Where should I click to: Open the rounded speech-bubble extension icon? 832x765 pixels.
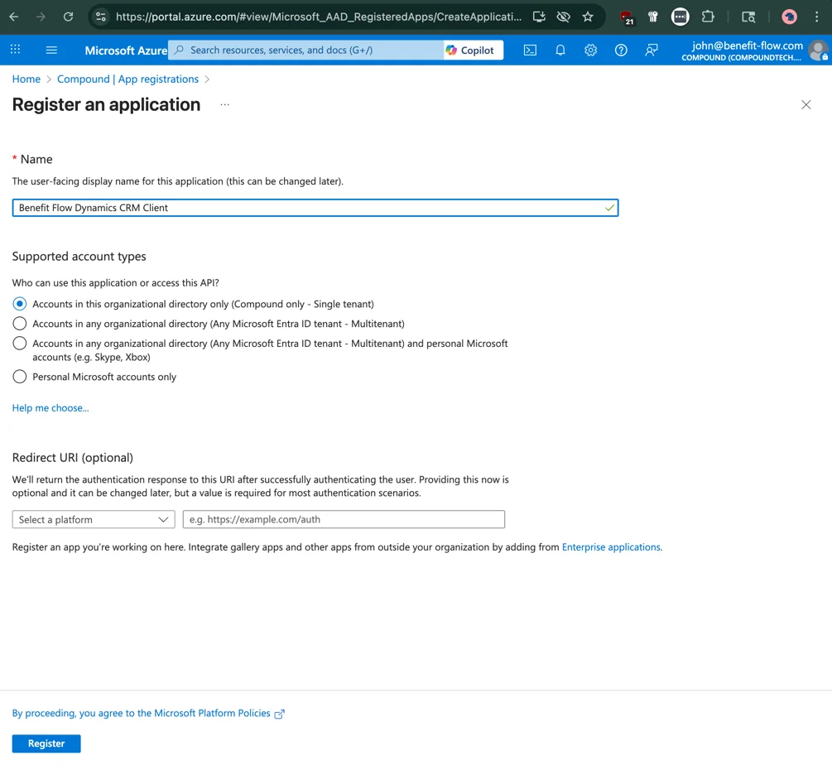(x=681, y=17)
